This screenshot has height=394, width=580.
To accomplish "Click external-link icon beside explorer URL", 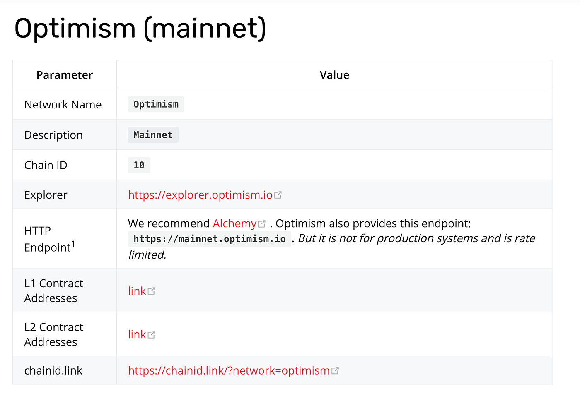I will click(x=278, y=195).
